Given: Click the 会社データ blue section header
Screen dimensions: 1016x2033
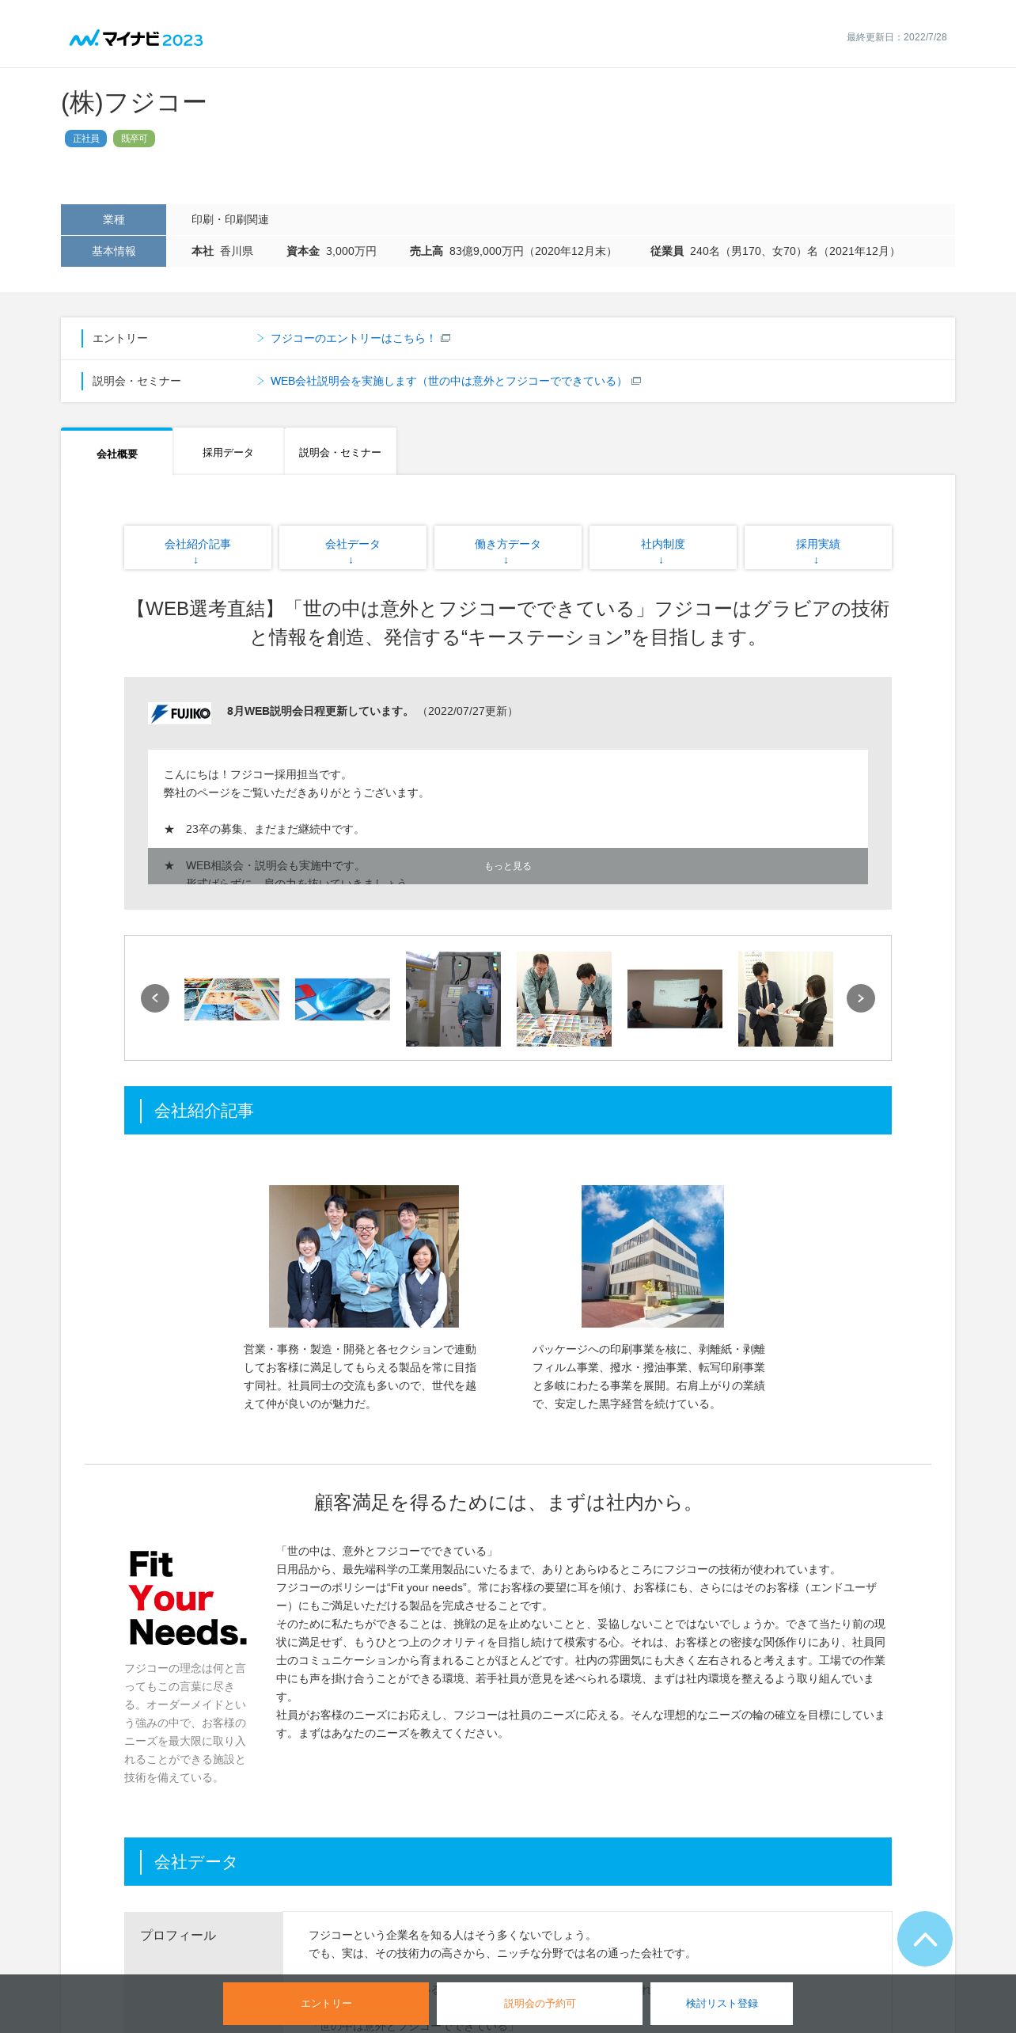Looking at the screenshot, I should tap(508, 1861).
